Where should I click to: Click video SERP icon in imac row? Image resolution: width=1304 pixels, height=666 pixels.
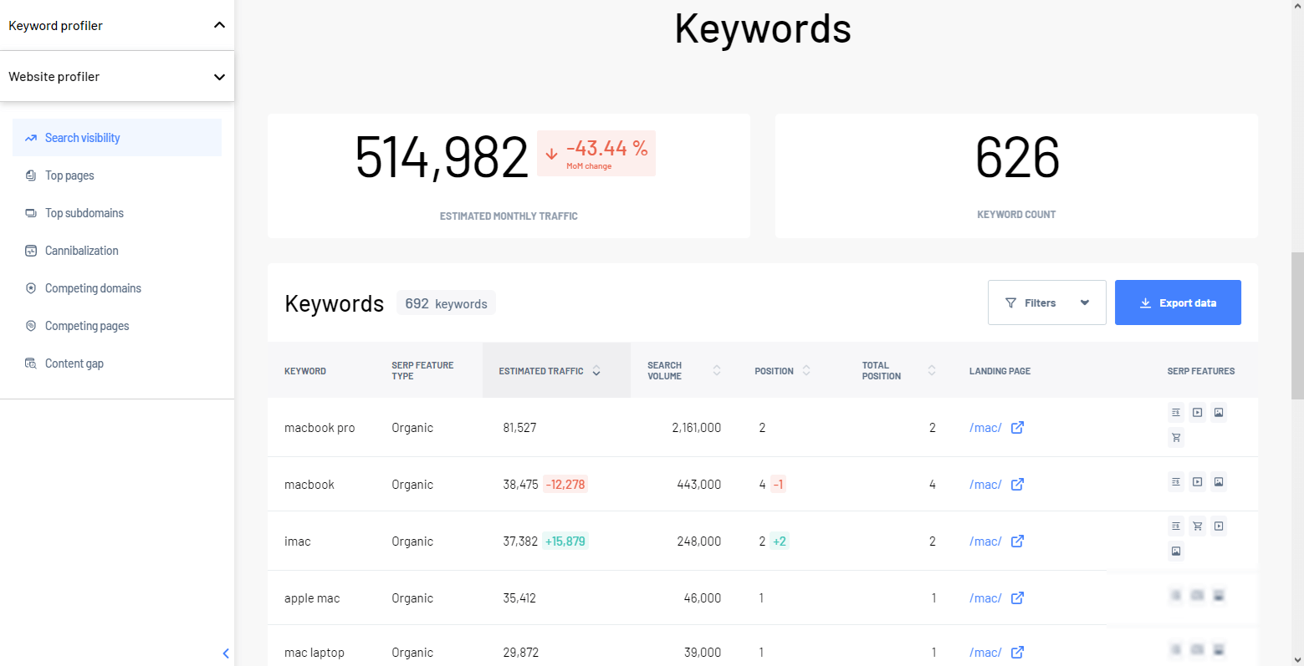tap(1219, 526)
